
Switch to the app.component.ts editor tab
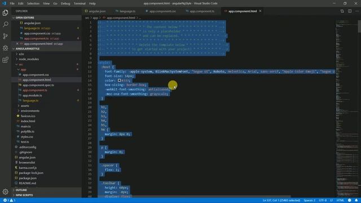pyautogui.click(x=200, y=11)
